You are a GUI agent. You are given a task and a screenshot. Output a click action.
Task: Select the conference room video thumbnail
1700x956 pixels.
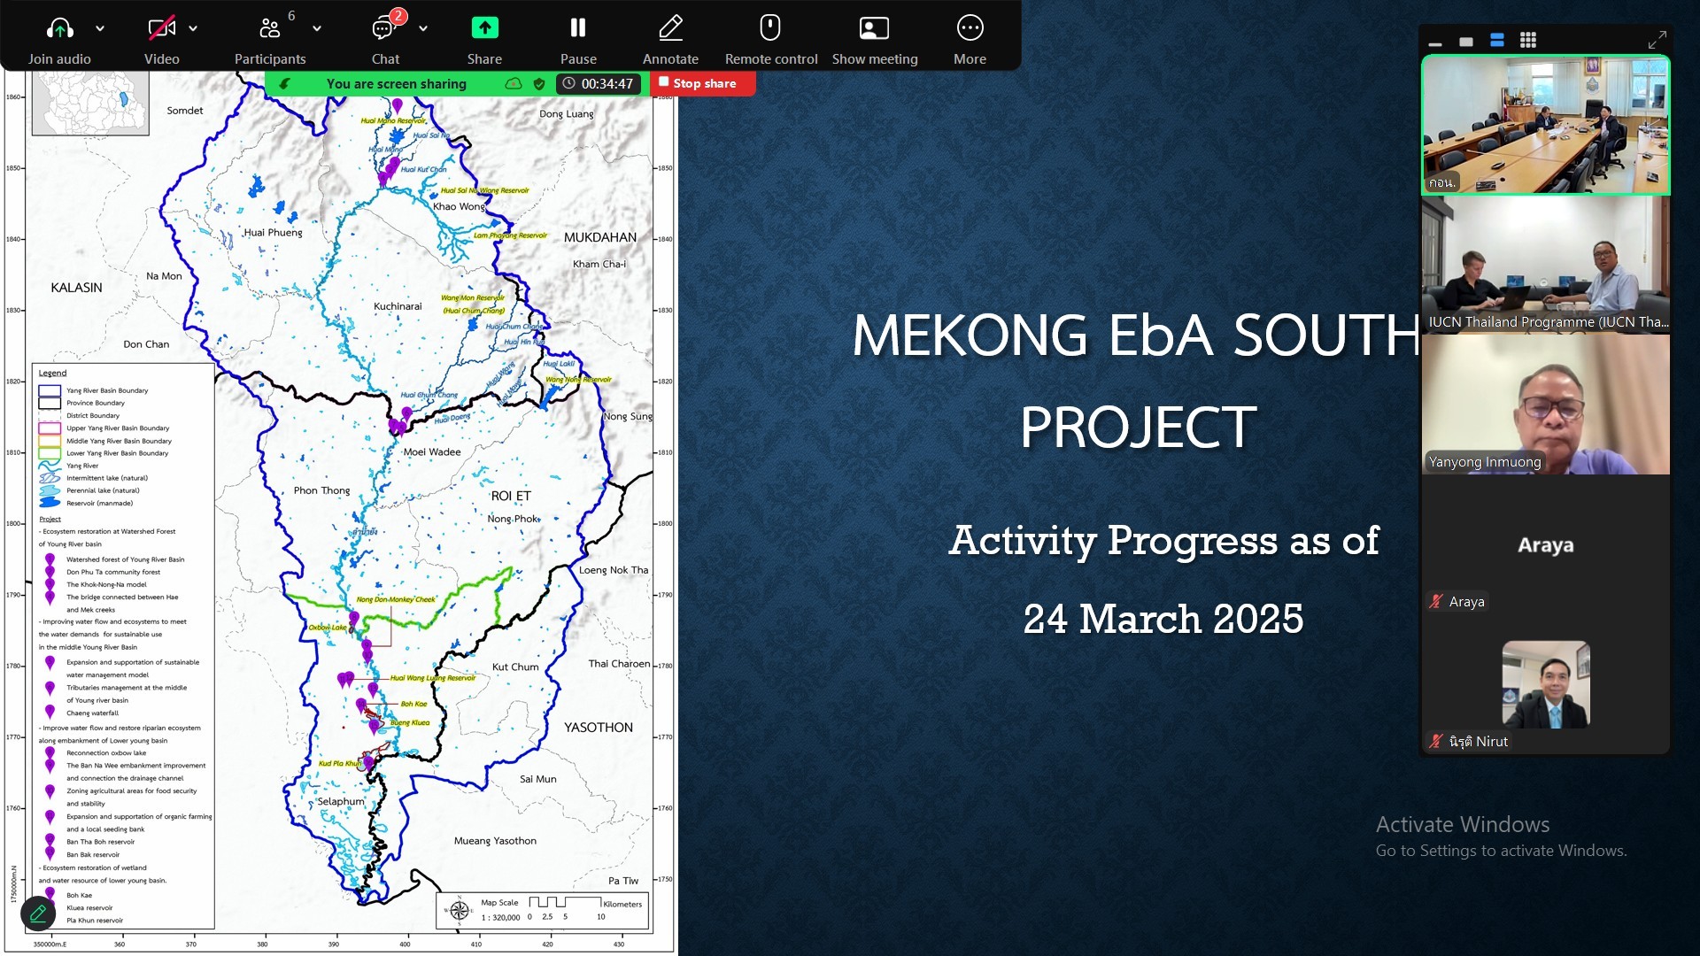[1545, 125]
